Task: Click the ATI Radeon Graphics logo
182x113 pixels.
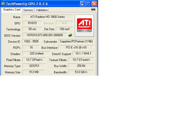Action: tap(84, 26)
